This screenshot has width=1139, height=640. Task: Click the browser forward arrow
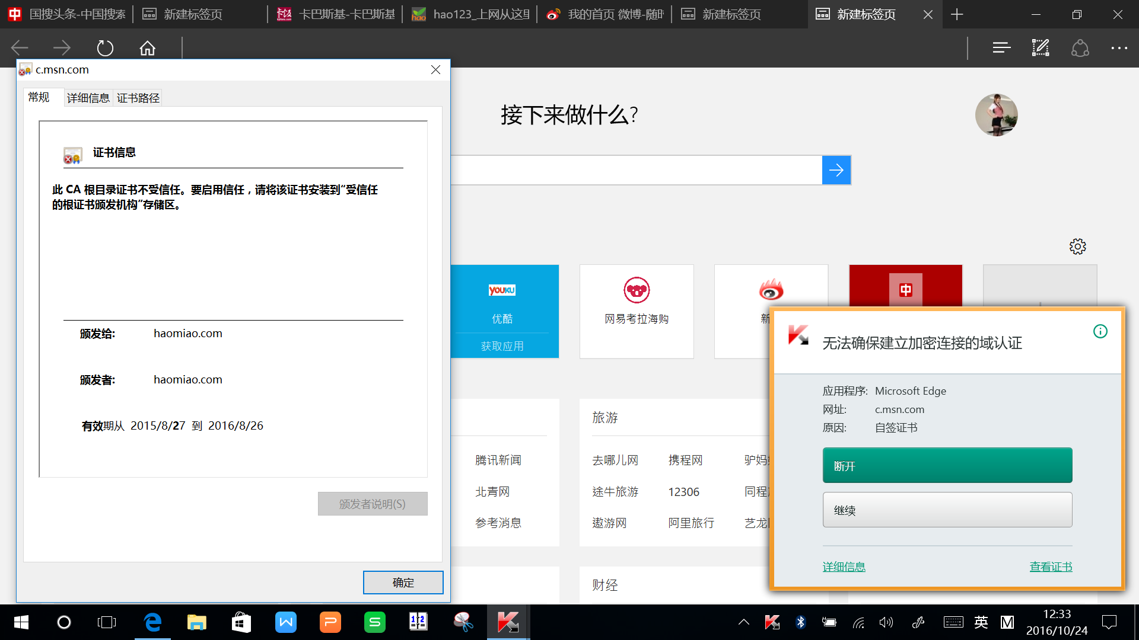click(62, 48)
